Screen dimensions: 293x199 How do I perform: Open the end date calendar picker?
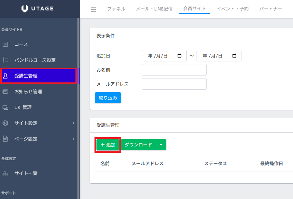point(234,56)
